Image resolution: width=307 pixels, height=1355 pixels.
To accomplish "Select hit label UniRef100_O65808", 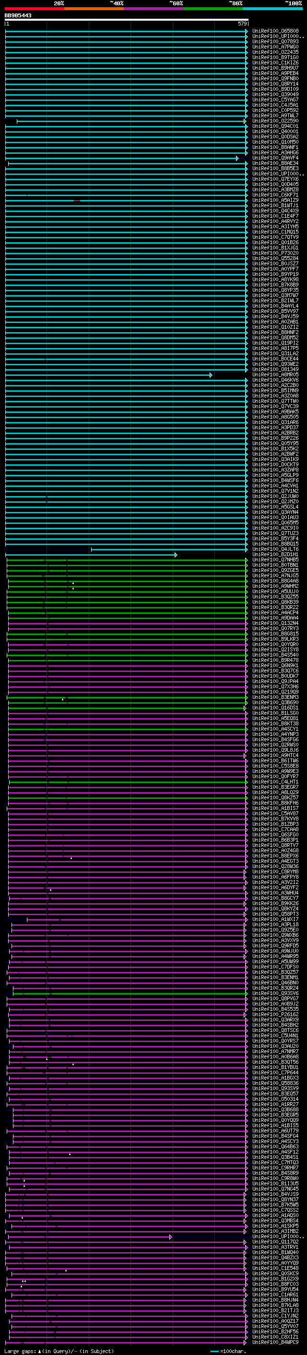I will tap(275, 31).
